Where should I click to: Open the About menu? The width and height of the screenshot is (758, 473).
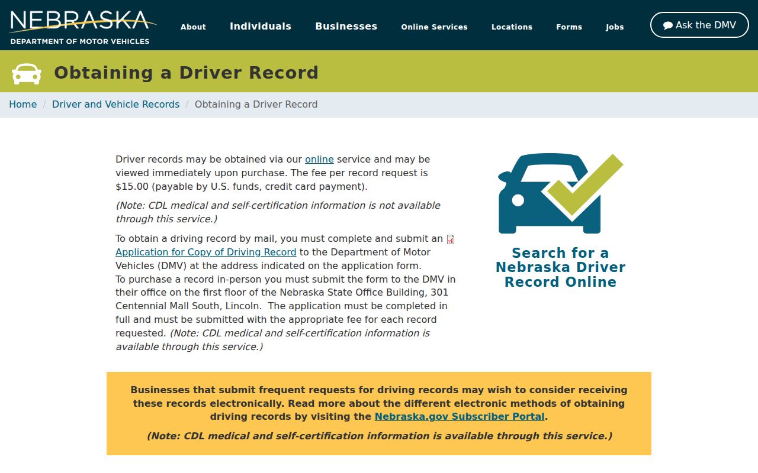(193, 27)
